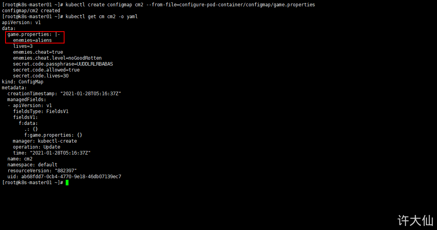
Task: Click the 'enemies=aliens' line
Action: [32, 40]
